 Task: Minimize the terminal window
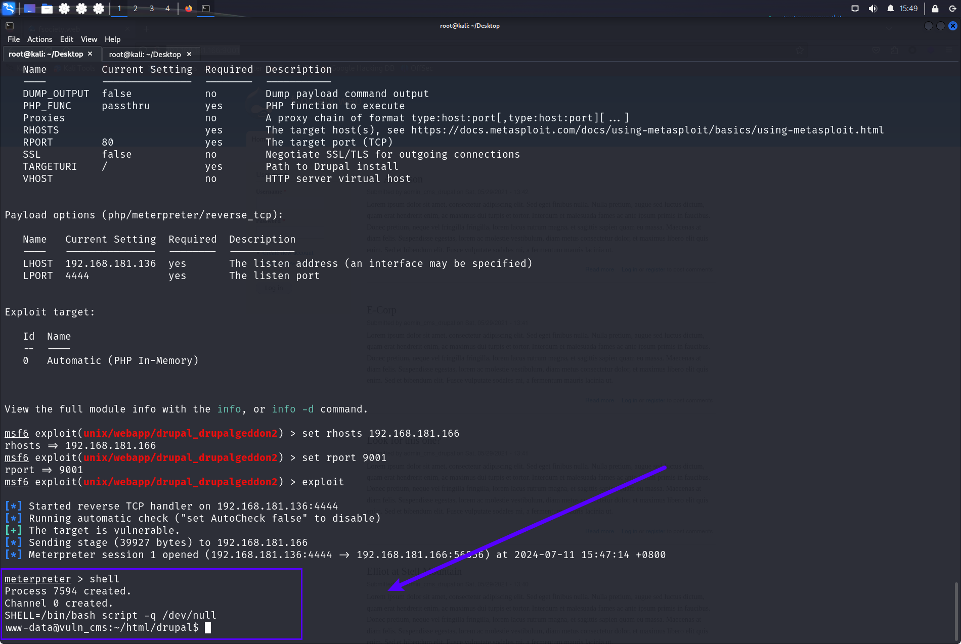pos(929,26)
